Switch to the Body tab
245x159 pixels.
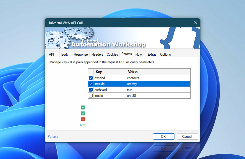point(65,54)
